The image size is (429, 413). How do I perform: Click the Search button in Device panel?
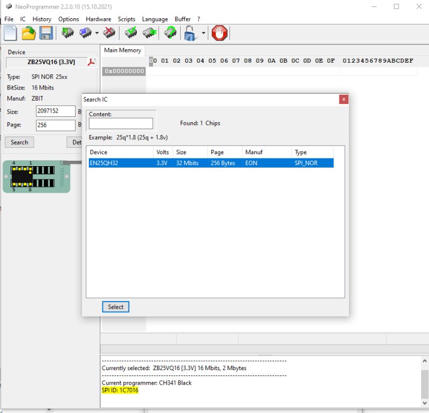(x=19, y=142)
